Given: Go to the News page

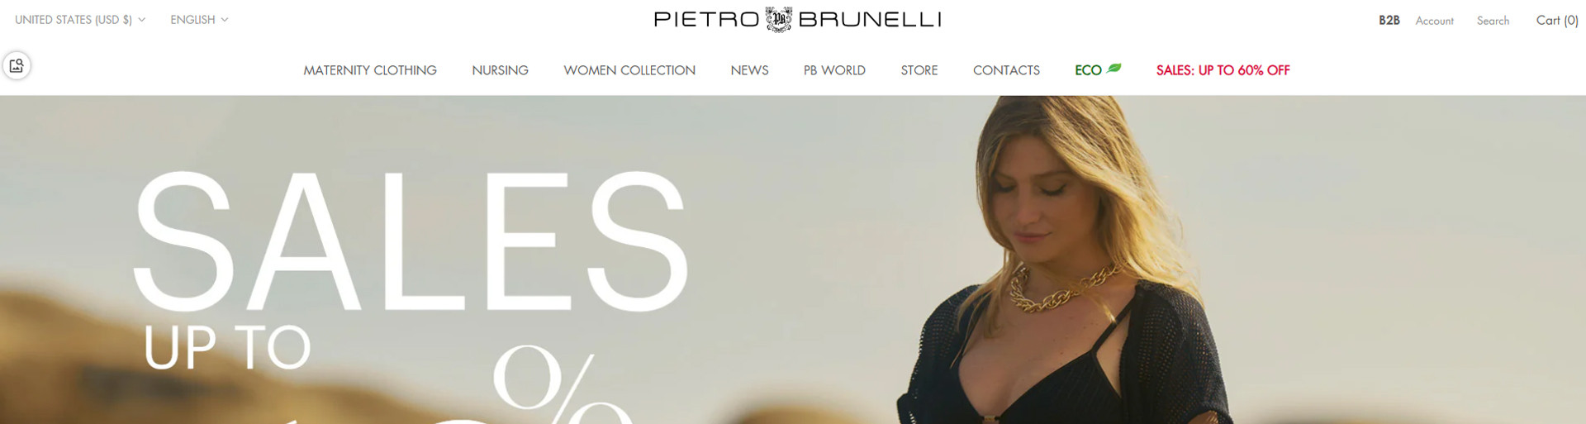Looking at the screenshot, I should (x=749, y=70).
